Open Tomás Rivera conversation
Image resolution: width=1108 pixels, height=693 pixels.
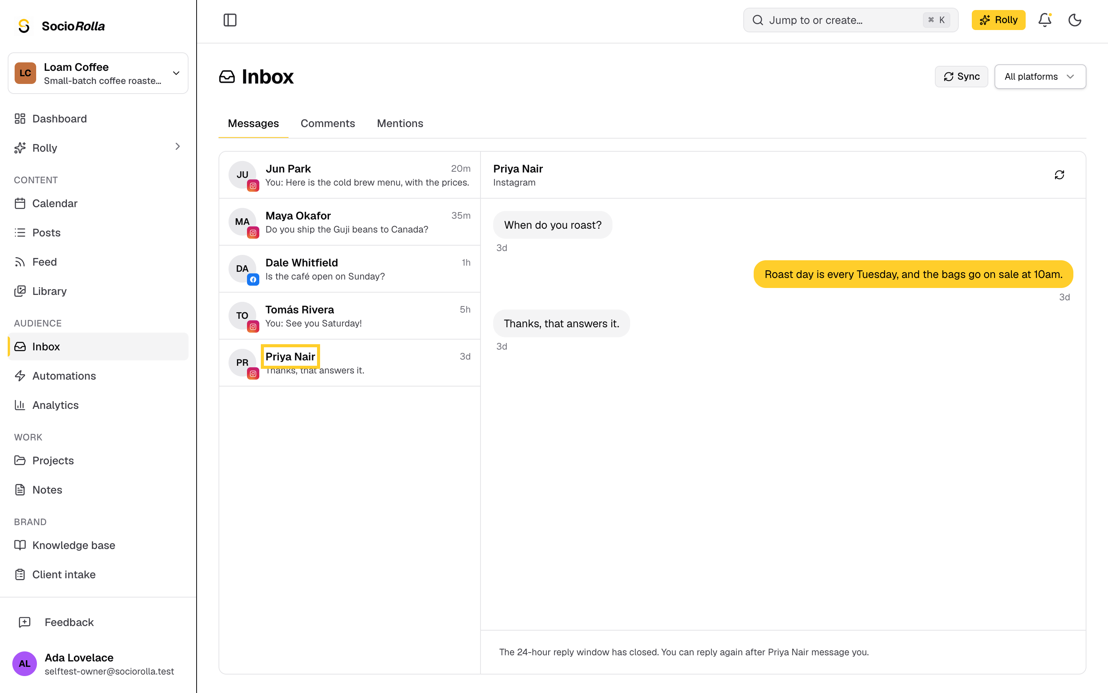350,316
